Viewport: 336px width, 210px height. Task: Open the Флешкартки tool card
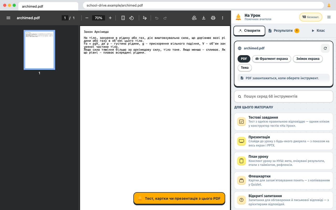point(283,180)
